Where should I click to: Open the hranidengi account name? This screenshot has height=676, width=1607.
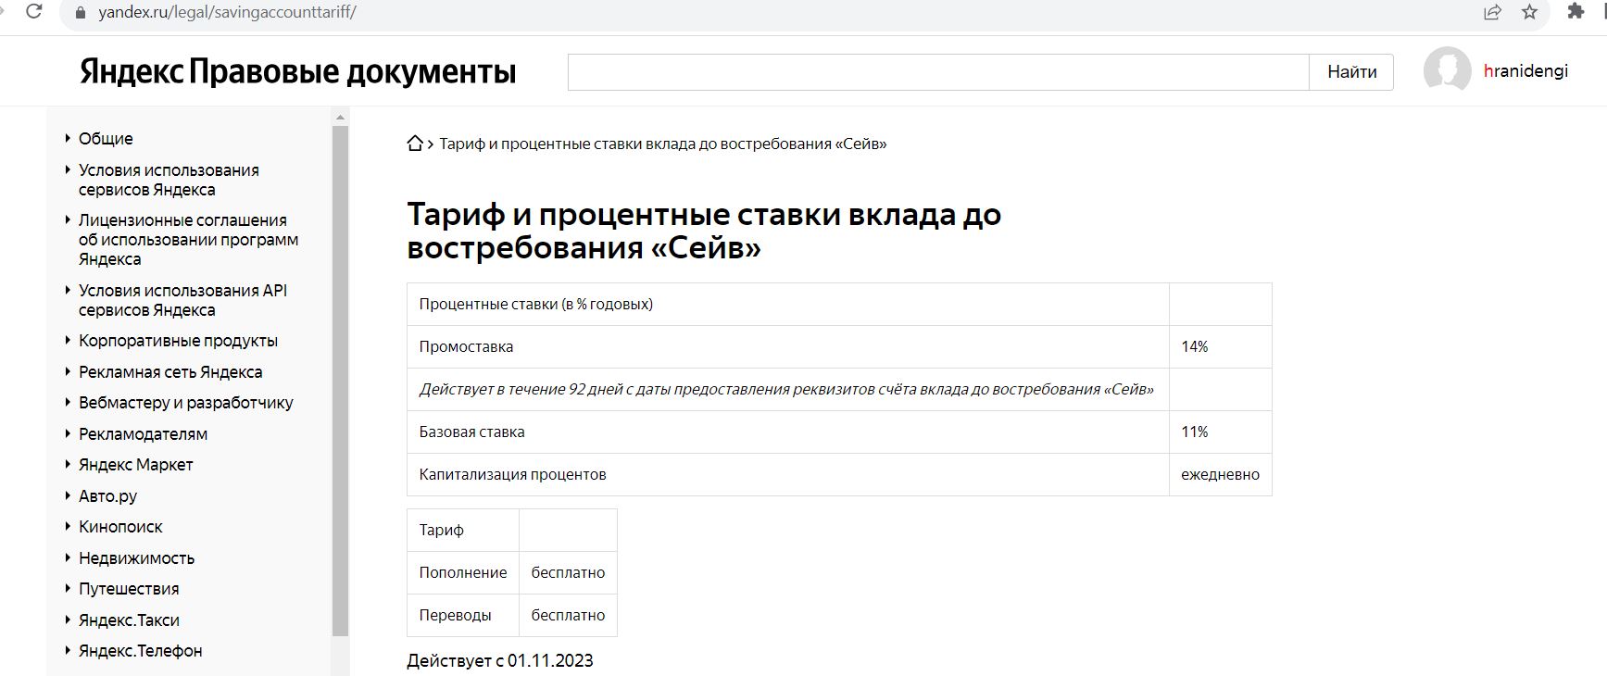coord(1525,71)
